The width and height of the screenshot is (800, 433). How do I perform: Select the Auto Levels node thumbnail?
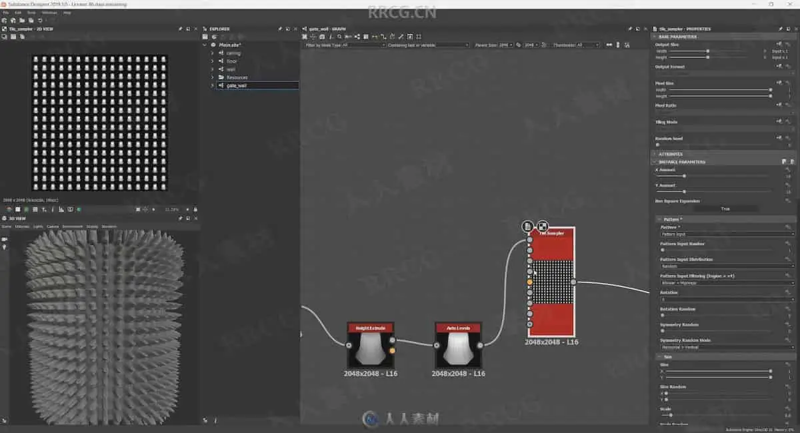(458, 349)
